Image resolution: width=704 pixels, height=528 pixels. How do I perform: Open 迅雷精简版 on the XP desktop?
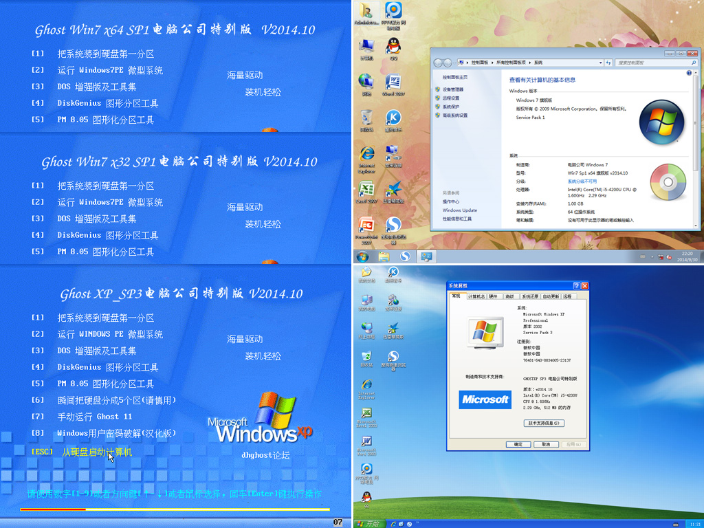click(x=393, y=331)
